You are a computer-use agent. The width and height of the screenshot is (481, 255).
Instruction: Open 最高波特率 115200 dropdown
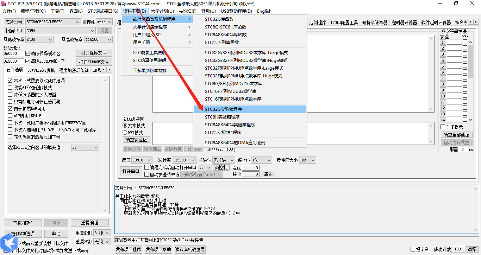[98, 39]
